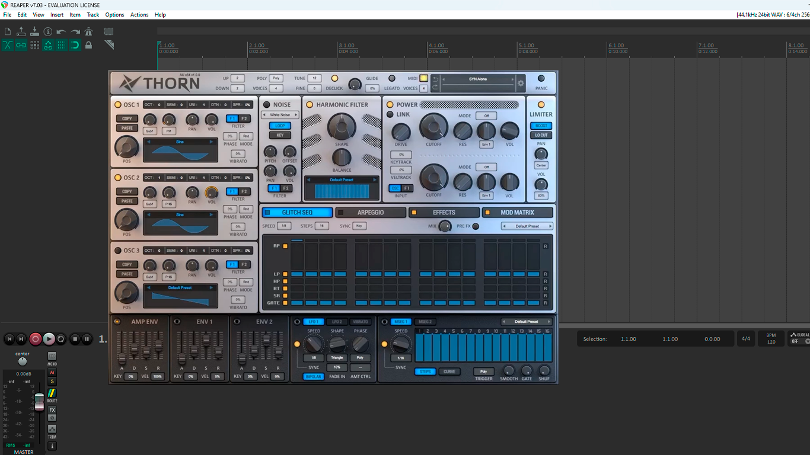Click the master track Trim envelope icon

point(52,429)
